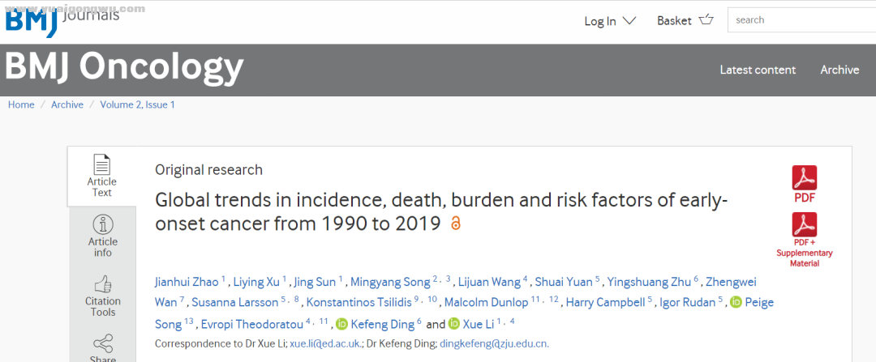Go to Latest content
Screen dimensions: 876x362
click(x=758, y=70)
